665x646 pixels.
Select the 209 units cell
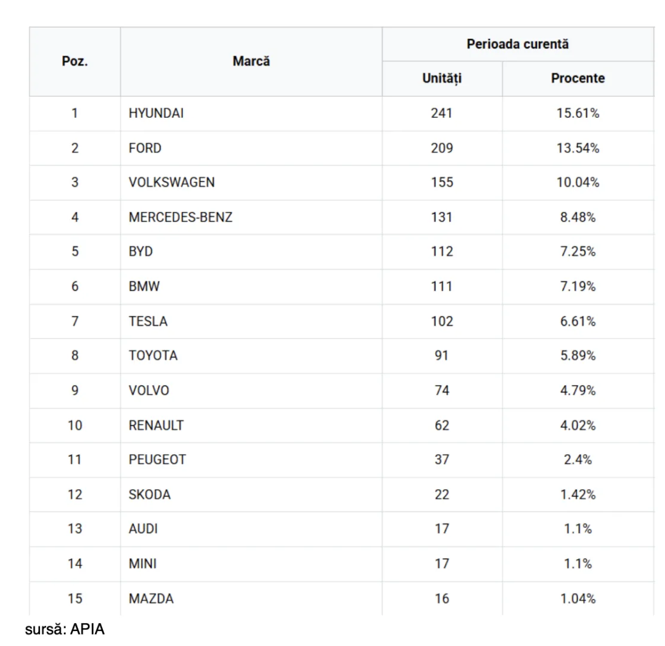(x=442, y=148)
